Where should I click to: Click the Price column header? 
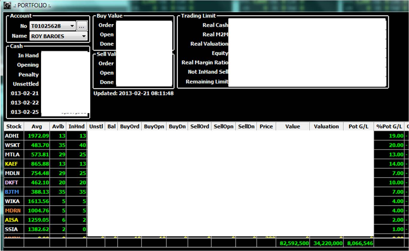pyautogui.click(x=266, y=127)
